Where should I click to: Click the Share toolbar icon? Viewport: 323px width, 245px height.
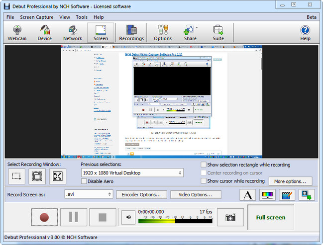189,33
